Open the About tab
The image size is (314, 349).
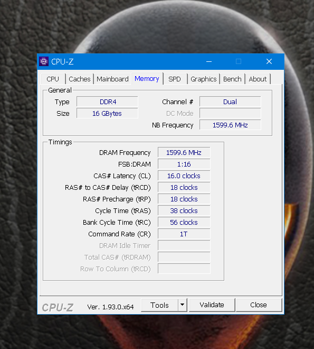pos(258,79)
